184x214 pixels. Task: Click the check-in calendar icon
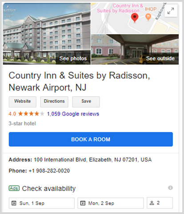point(14,203)
